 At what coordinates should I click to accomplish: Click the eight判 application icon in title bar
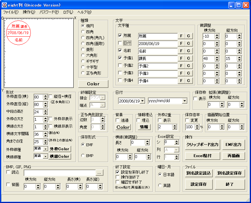4,5
